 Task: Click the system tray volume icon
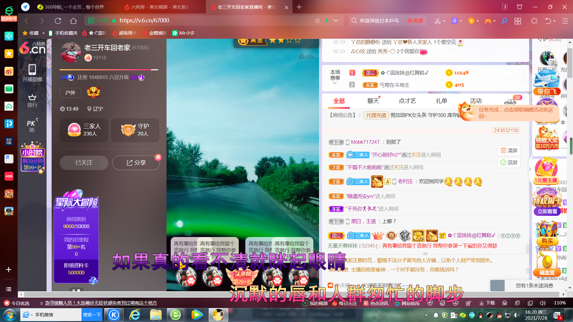pos(517,315)
